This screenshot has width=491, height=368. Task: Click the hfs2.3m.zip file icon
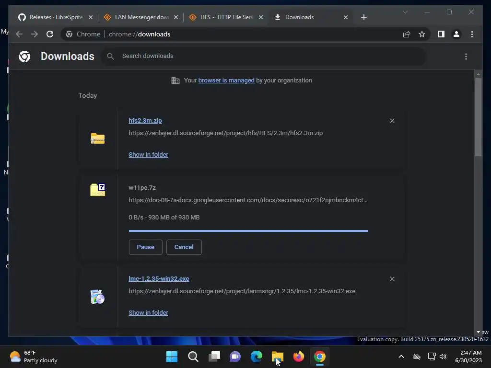pyautogui.click(x=98, y=138)
